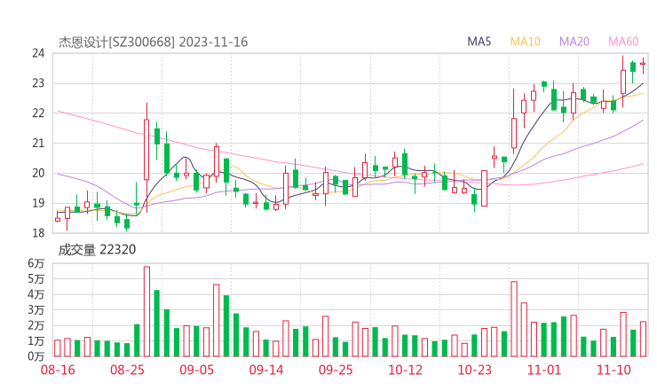Image resolution: width=657 pixels, height=390 pixels.
Task: Click the 08-25 date axis label
Action: pos(127,370)
